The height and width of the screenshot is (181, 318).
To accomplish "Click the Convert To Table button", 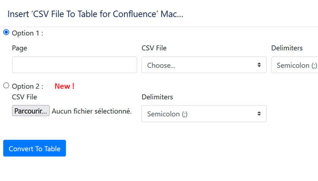I will coord(35,148).
